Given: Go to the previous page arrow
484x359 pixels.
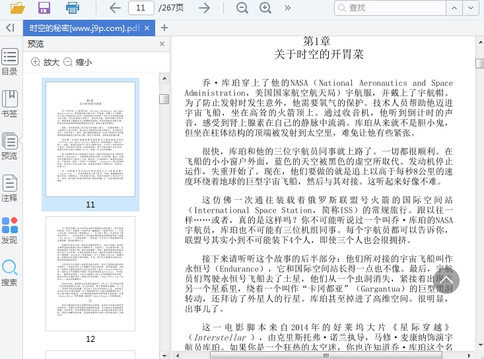Looking at the screenshot, I should click(115, 8).
